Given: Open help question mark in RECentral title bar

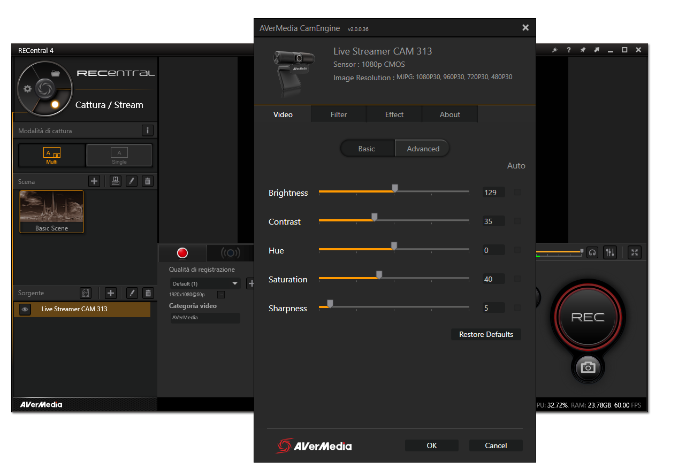Looking at the screenshot, I should click(x=568, y=50).
